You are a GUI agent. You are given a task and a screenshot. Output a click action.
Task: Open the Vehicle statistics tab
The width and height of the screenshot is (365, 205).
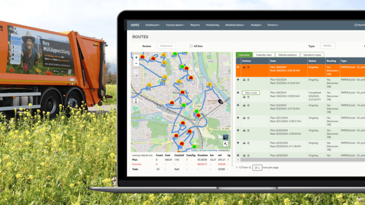pos(287,55)
